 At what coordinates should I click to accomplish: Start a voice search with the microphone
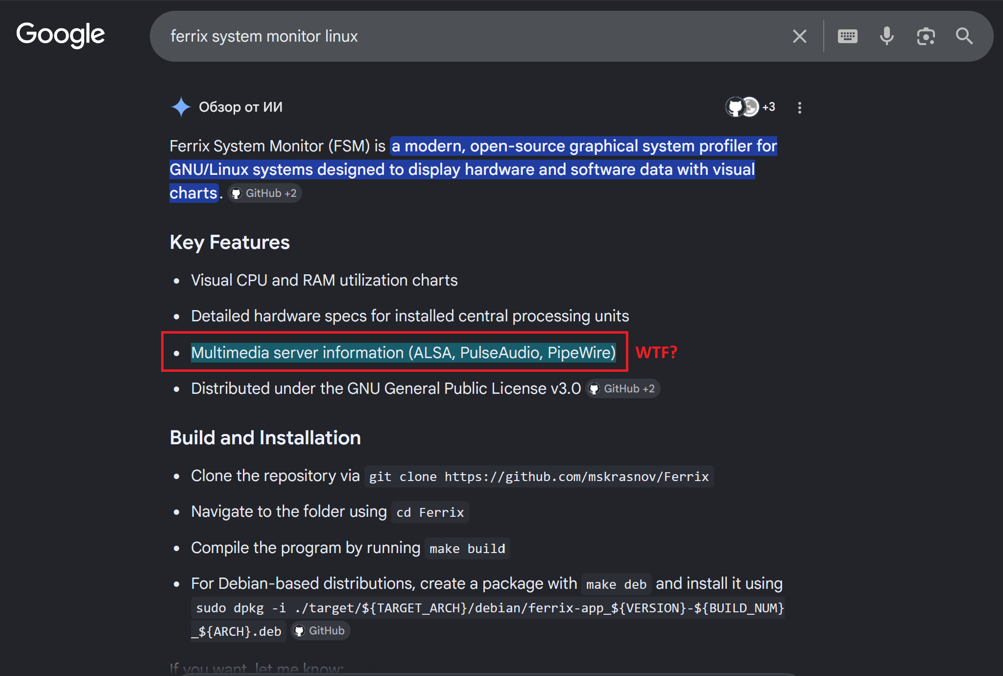pos(886,36)
